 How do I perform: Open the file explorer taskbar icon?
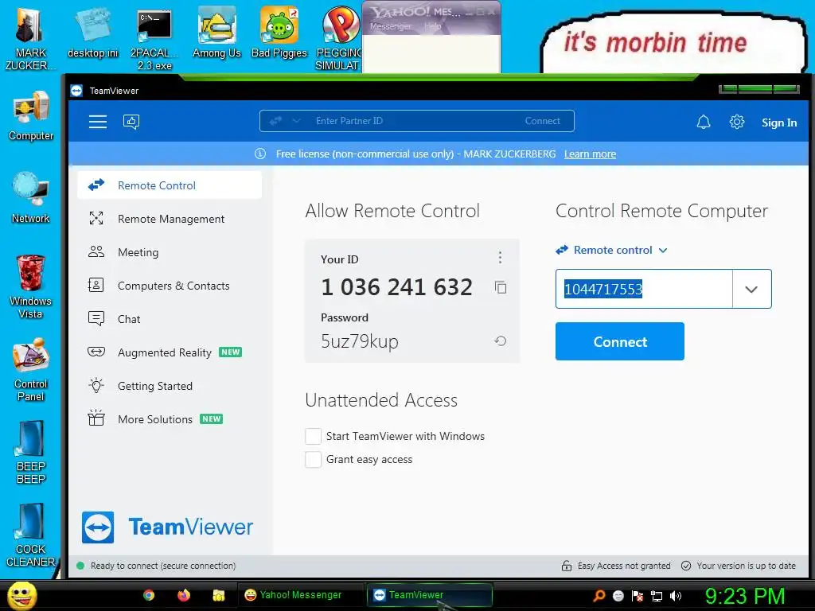[218, 595]
